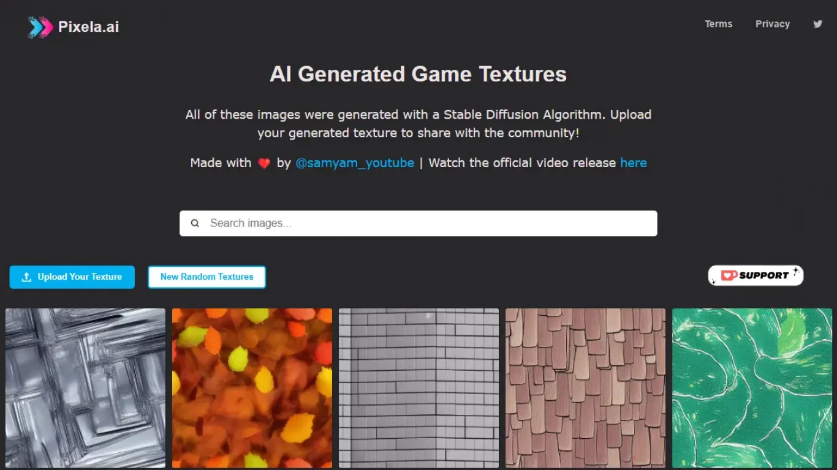
Task: Click the New Random Textures button
Action: tap(206, 277)
